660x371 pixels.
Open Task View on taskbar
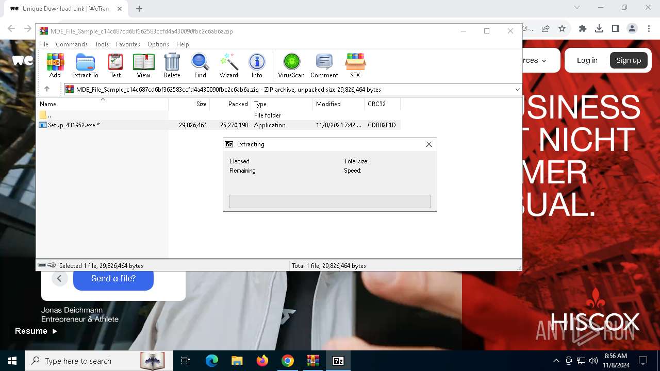[x=186, y=361]
